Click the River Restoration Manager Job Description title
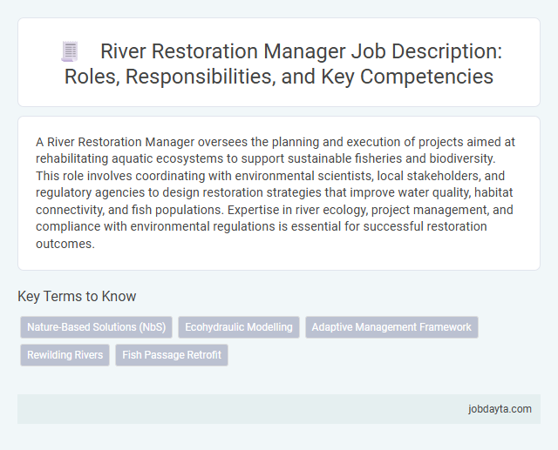The width and height of the screenshot is (558, 450). pyautogui.click(x=282, y=64)
